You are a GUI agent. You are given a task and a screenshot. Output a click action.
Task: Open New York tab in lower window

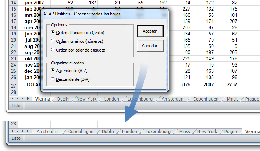(x=207, y=132)
